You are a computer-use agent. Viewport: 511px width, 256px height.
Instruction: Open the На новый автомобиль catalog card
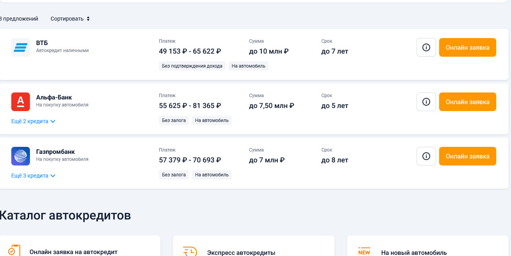(427, 246)
